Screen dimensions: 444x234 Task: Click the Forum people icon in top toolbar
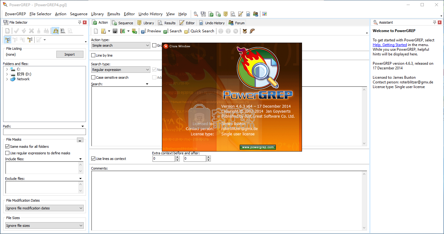256,14
